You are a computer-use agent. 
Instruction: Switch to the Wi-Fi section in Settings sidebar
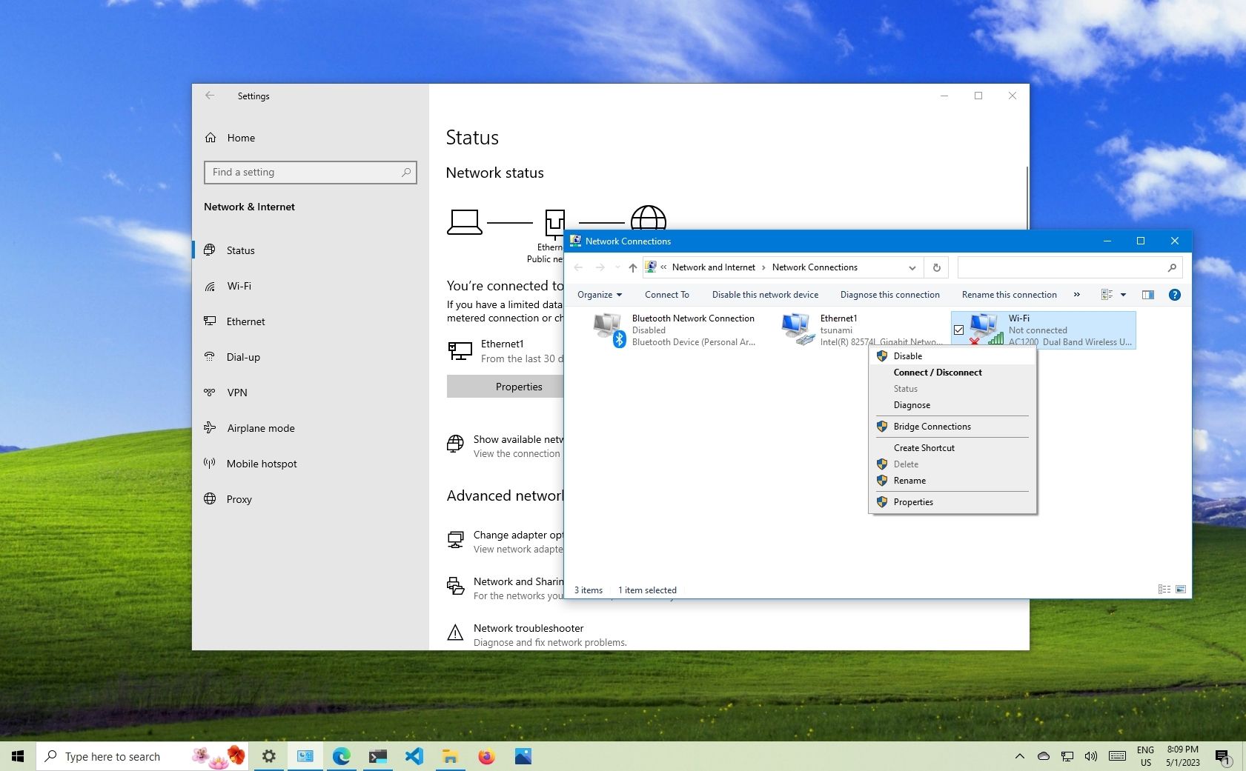[x=239, y=286]
